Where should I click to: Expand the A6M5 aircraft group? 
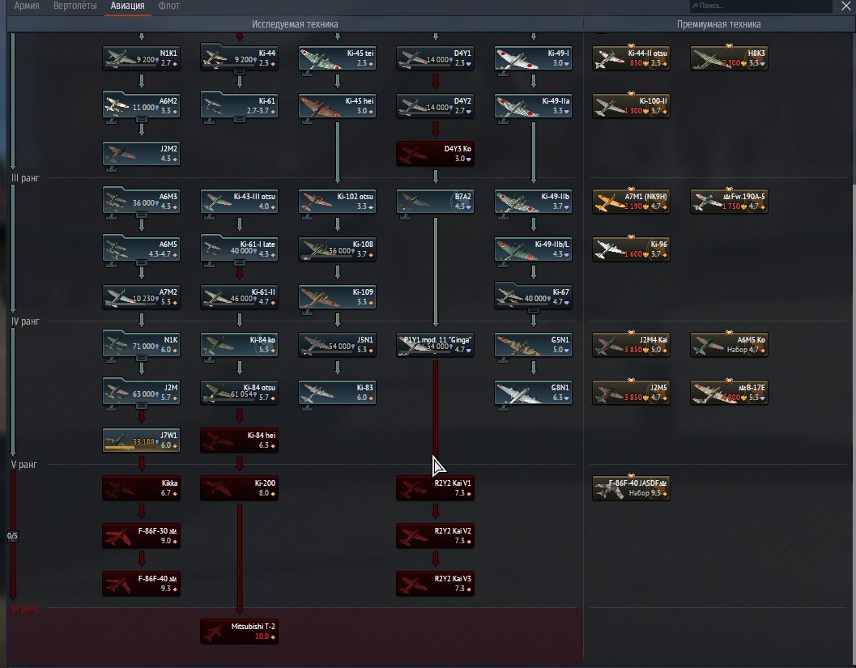point(142,249)
